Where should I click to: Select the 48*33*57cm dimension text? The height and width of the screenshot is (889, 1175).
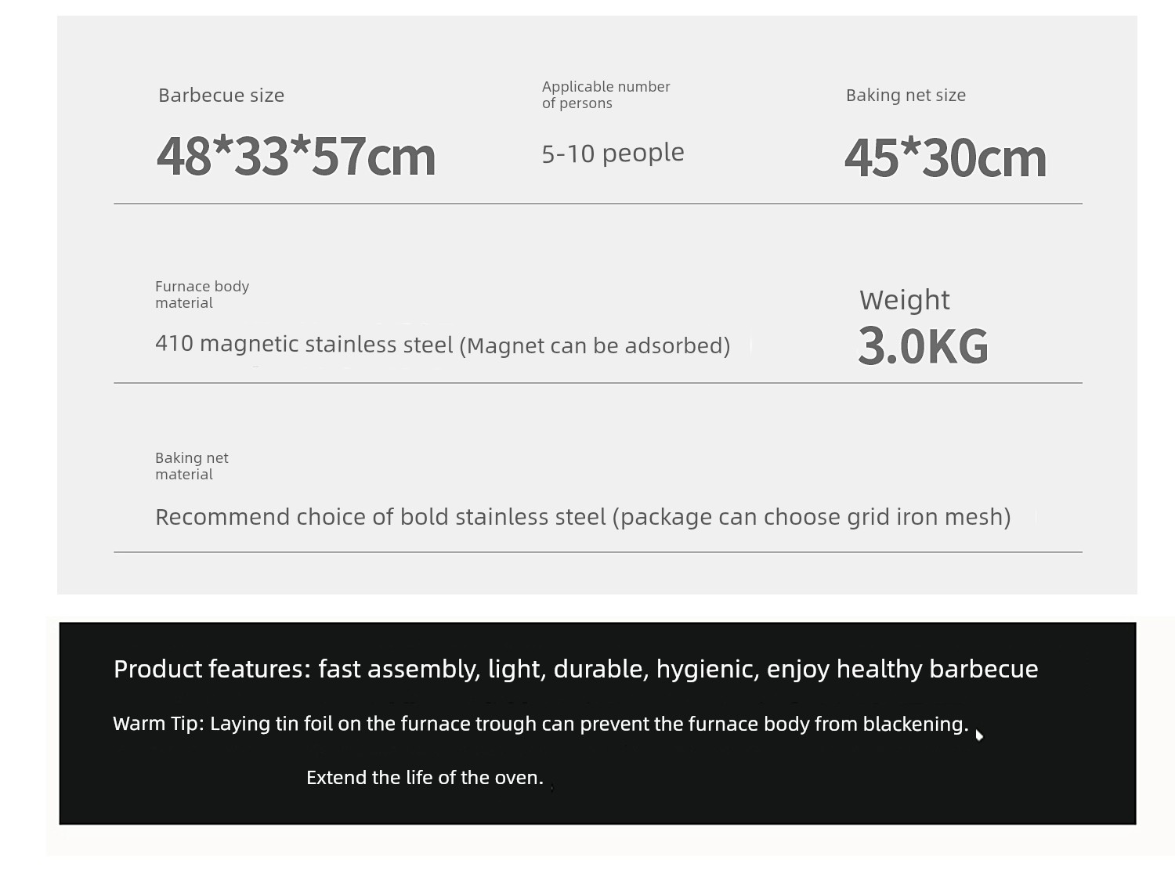coord(295,157)
